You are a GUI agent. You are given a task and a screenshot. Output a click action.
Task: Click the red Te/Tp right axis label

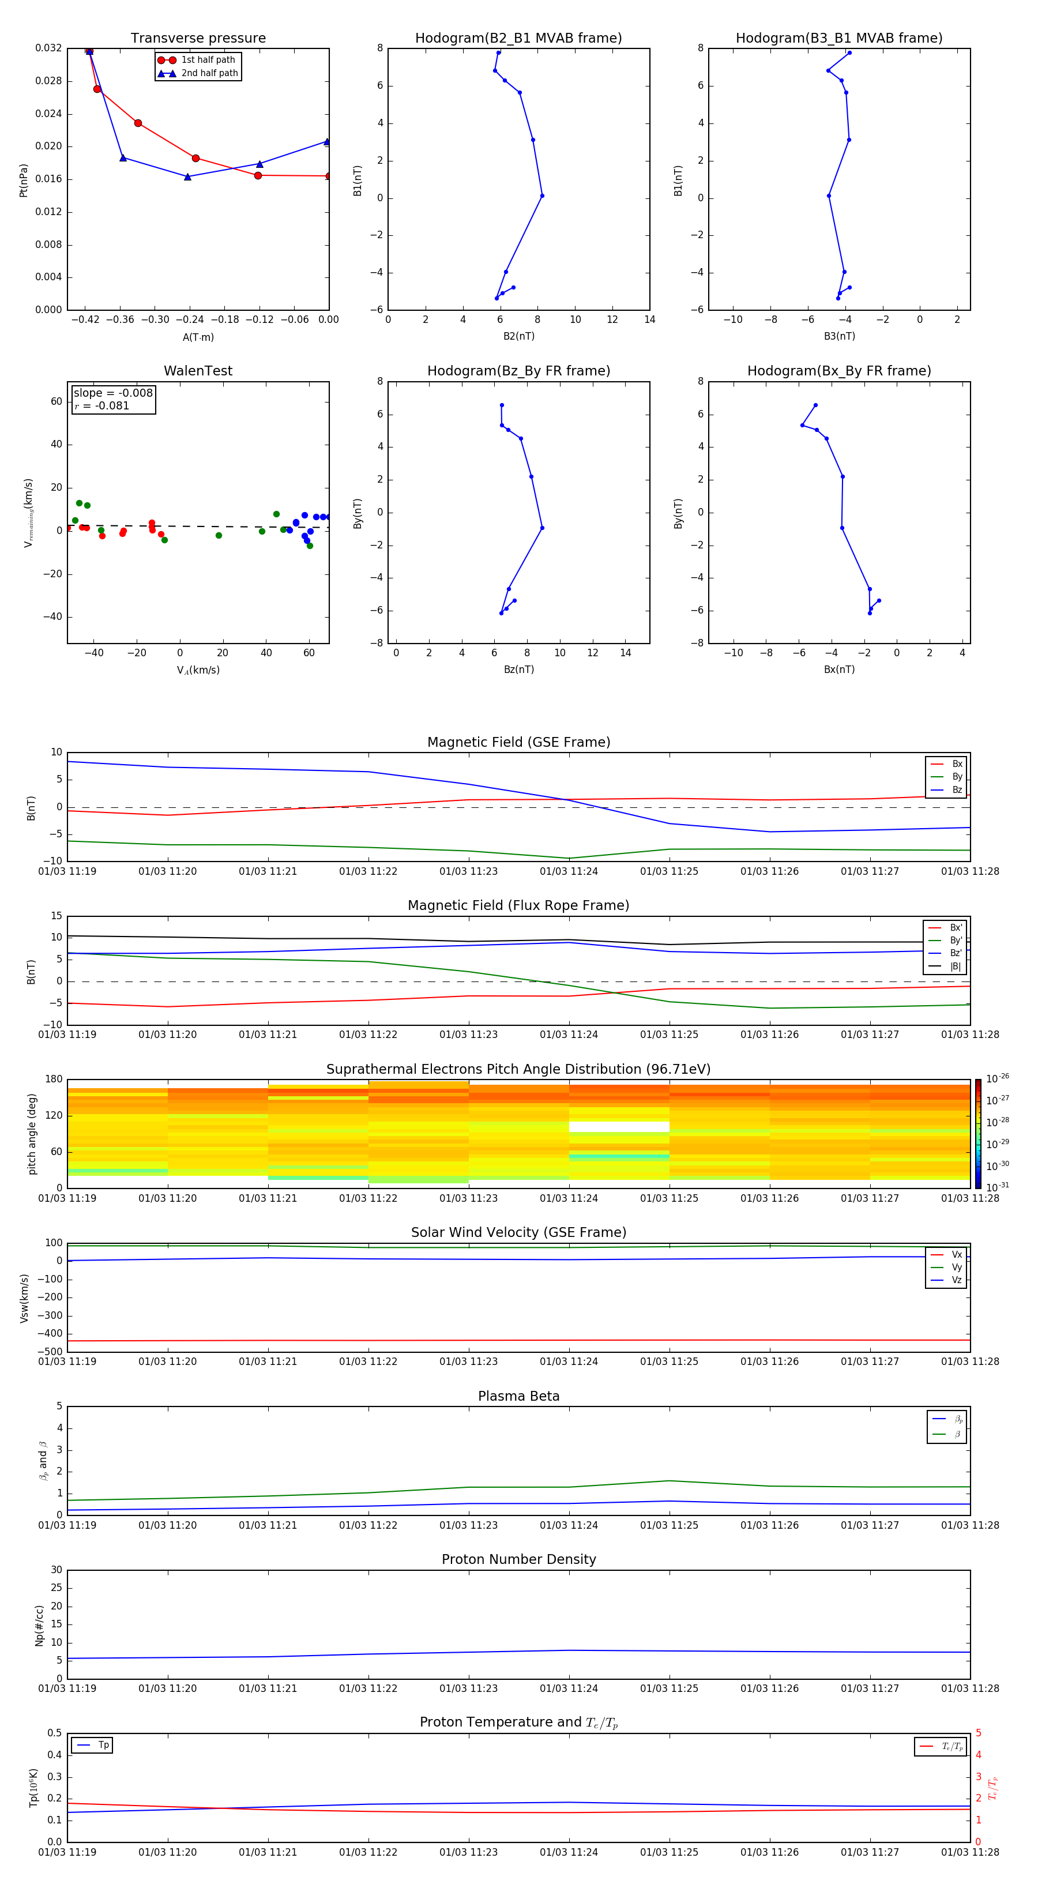(992, 1788)
